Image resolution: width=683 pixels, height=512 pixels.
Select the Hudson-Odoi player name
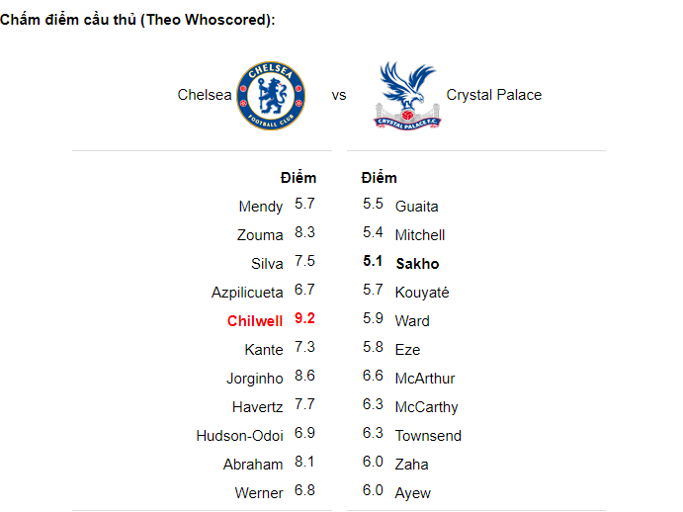[240, 436]
